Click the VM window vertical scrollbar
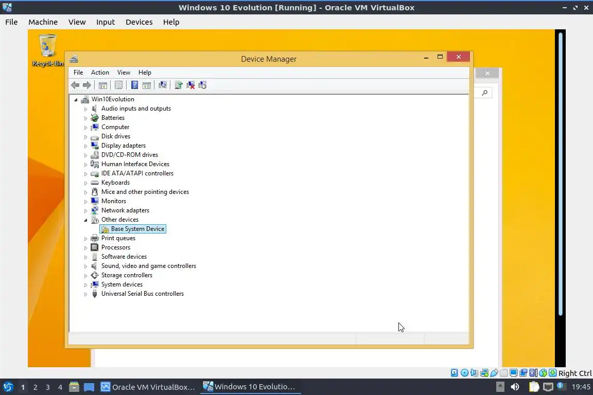 coord(561,174)
